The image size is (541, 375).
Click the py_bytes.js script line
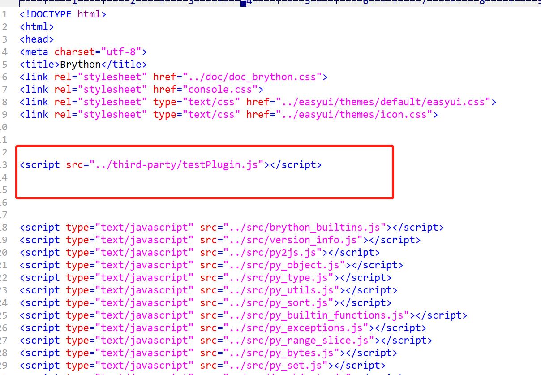coord(209,353)
